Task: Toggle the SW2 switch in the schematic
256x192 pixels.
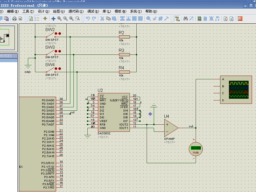Action: click(x=51, y=35)
